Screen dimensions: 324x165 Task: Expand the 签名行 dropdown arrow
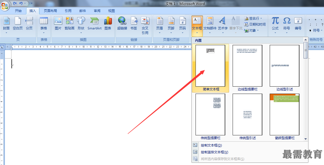(261, 18)
